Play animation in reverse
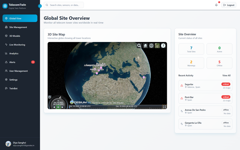 pos(54,107)
